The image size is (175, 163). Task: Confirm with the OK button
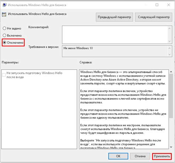point(118,156)
